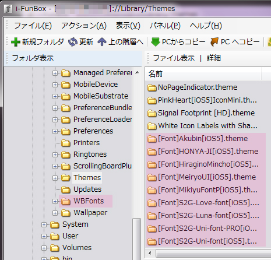Click folder icon of [Font]S2G-Luna-font[iOS5]
Image resolution: width=271 pixels, height=260 pixels.
coord(152,216)
